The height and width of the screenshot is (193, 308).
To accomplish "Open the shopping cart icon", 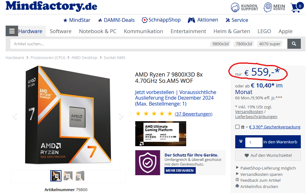I will (x=297, y=7).
